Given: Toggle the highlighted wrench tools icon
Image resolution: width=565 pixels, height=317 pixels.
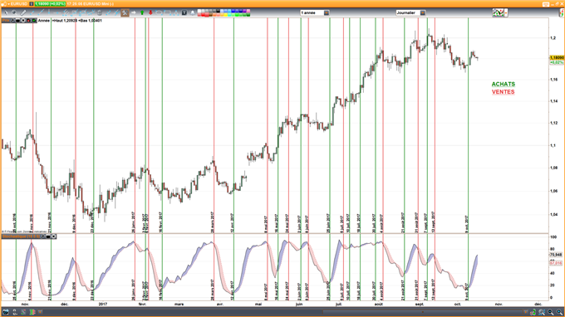Looking at the screenshot, I should [125, 12].
